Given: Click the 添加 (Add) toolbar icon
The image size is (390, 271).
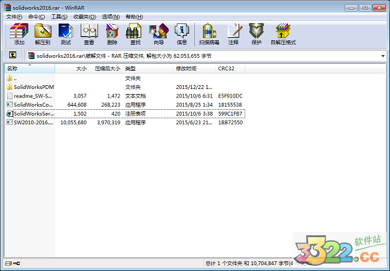Looking at the screenshot, I should pyautogui.click(x=19, y=34).
